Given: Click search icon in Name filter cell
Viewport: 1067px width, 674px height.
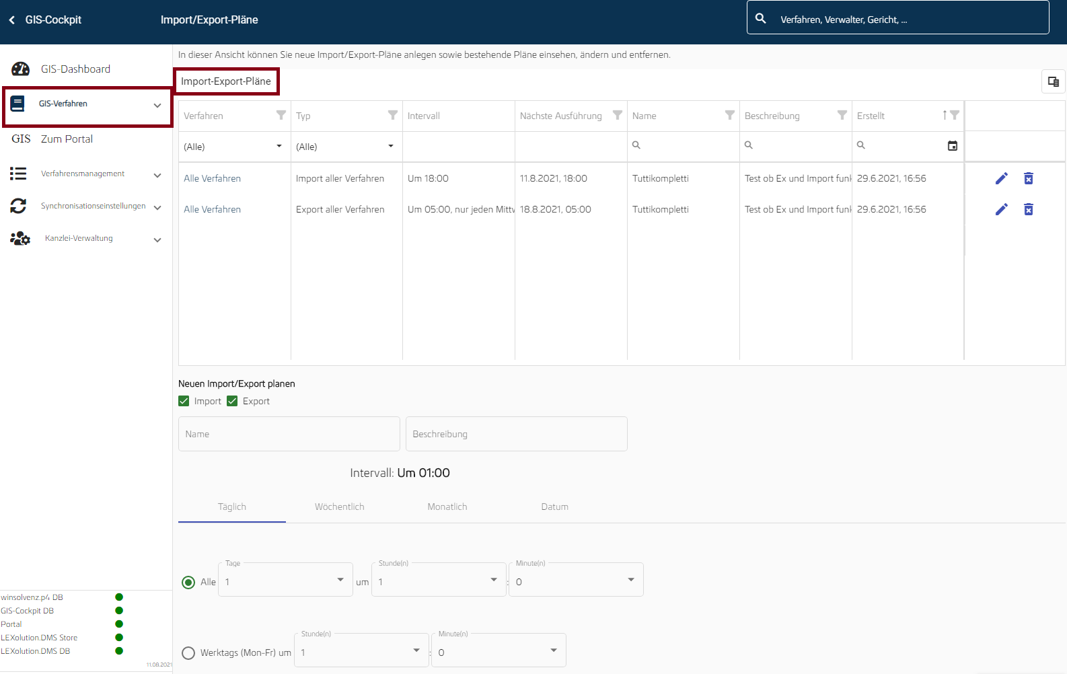Looking at the screenshot, I should 636,145.
